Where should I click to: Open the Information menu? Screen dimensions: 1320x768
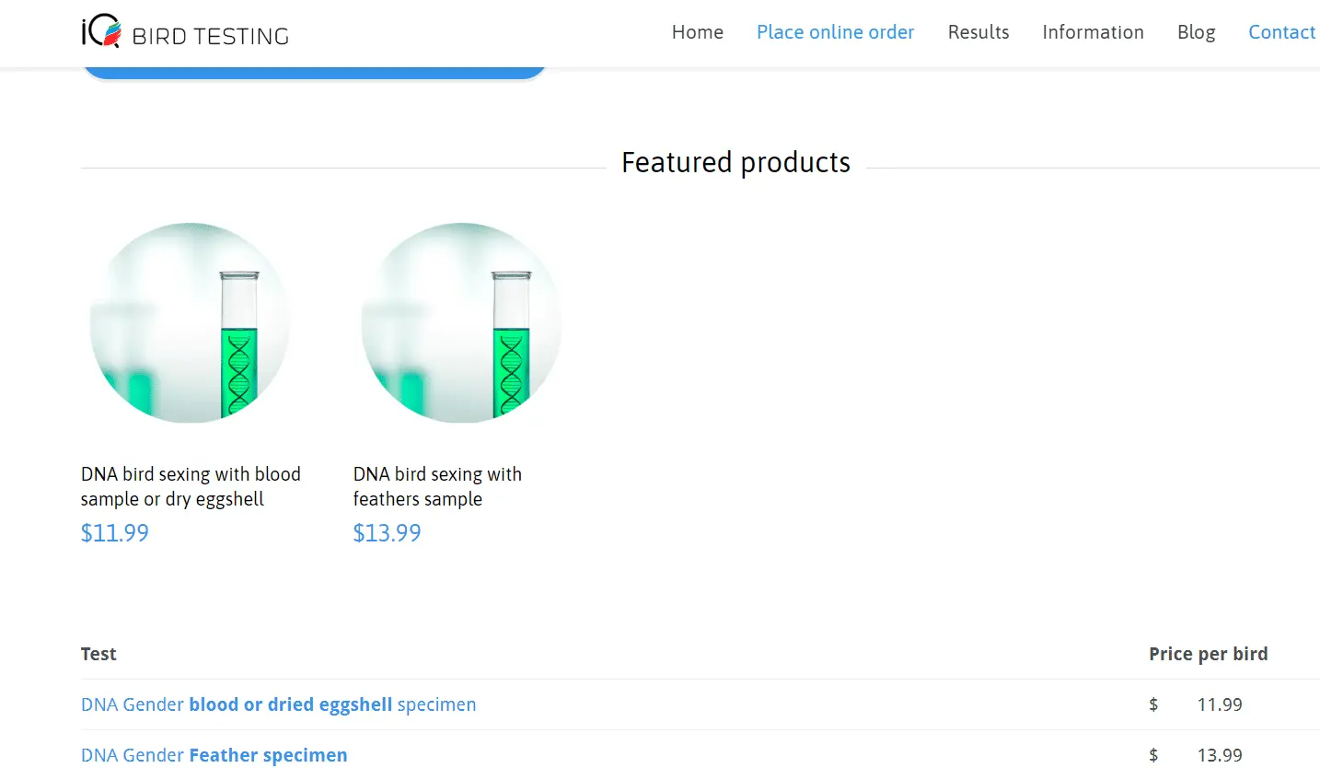1093,32
